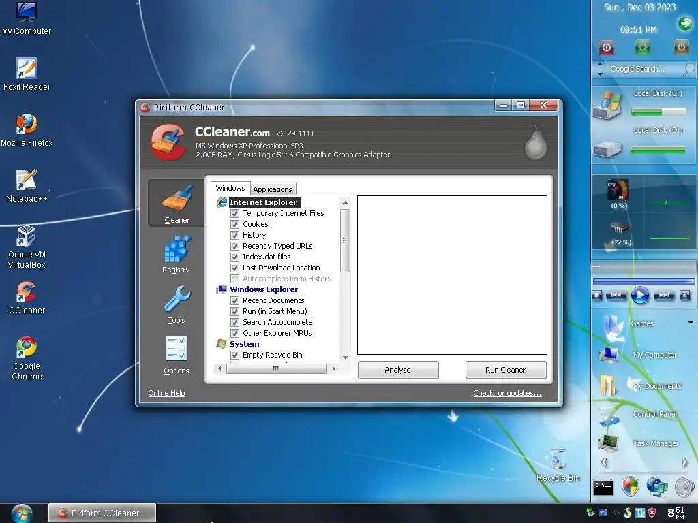Click the speaker volume sidebar icon

684,487
